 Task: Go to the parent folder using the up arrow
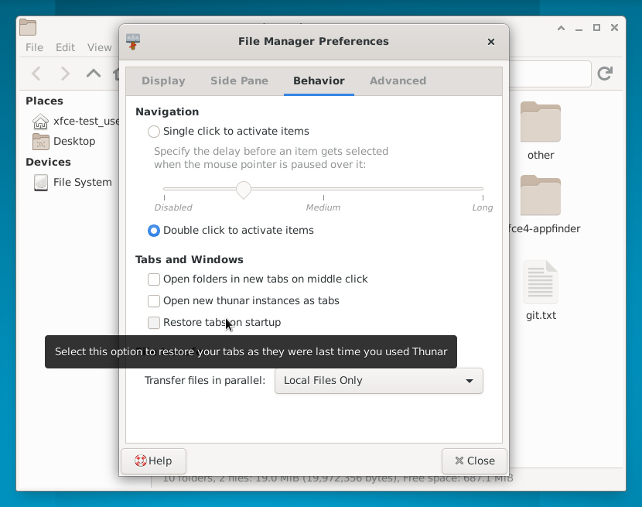pos(94,74)
